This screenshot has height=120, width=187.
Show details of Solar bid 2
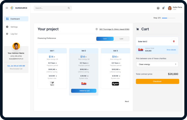pos(171,50)
